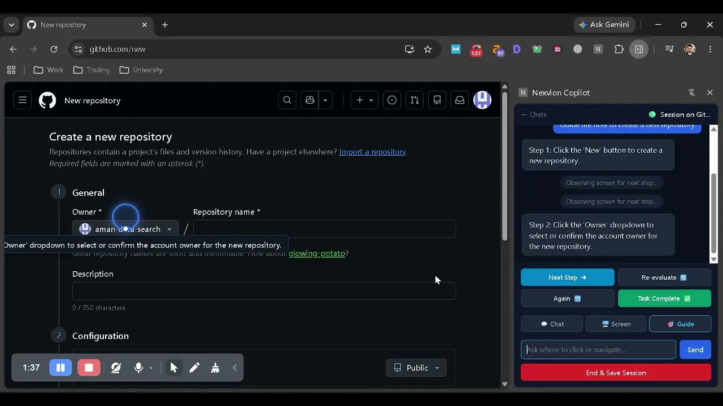Open the GitHub search magnifier
The width and height of the screenshot is (723, 406).
(x=288, y=100)
